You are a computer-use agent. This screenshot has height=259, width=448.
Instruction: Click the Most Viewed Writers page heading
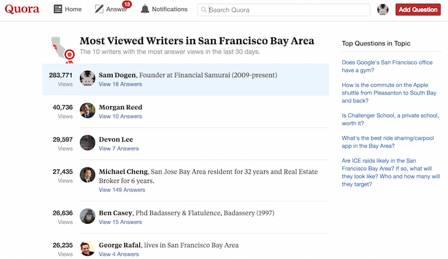(197, 41)
